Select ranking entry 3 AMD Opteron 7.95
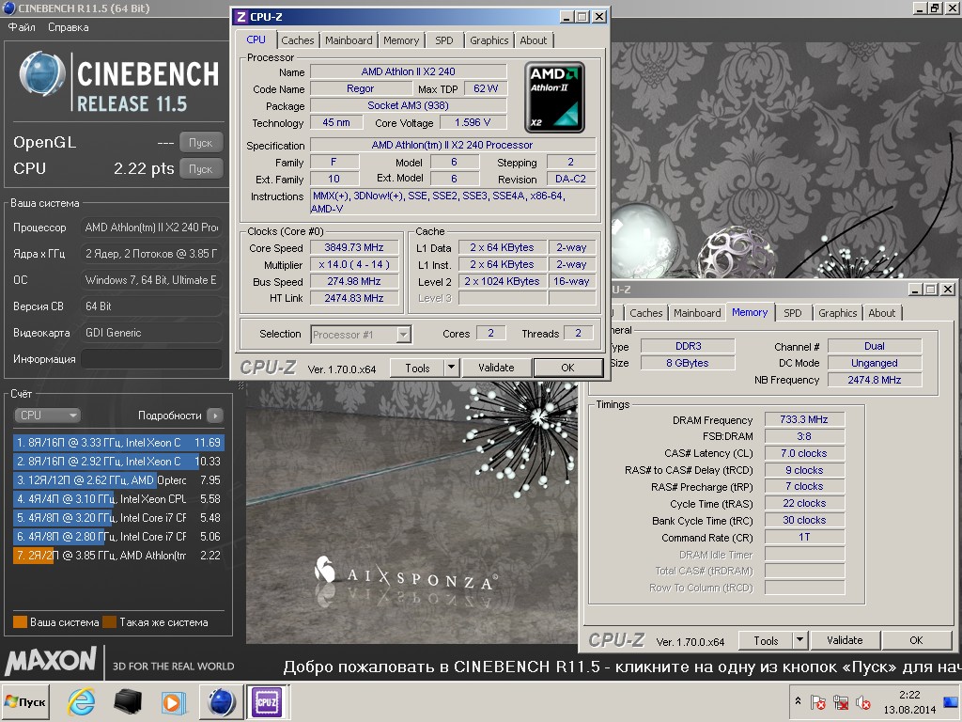Viewport: 962px width, 722px height. [117, 480]
